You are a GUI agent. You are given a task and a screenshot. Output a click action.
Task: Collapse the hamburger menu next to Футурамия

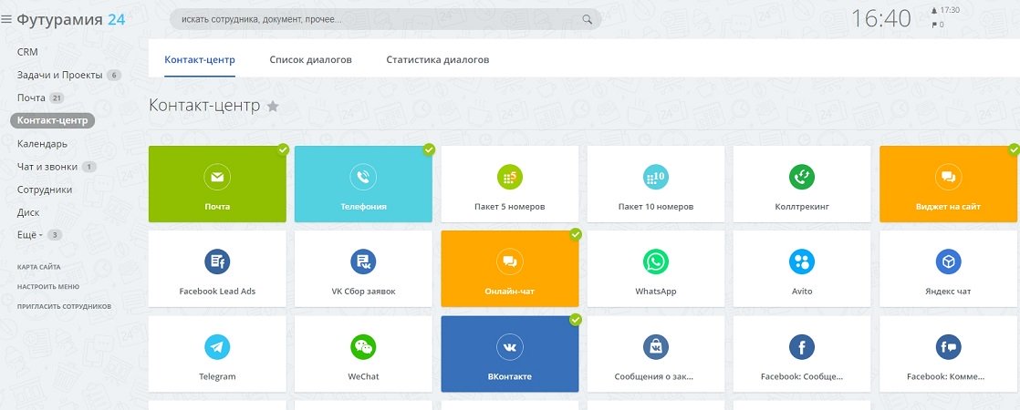(x=6, y=20)
